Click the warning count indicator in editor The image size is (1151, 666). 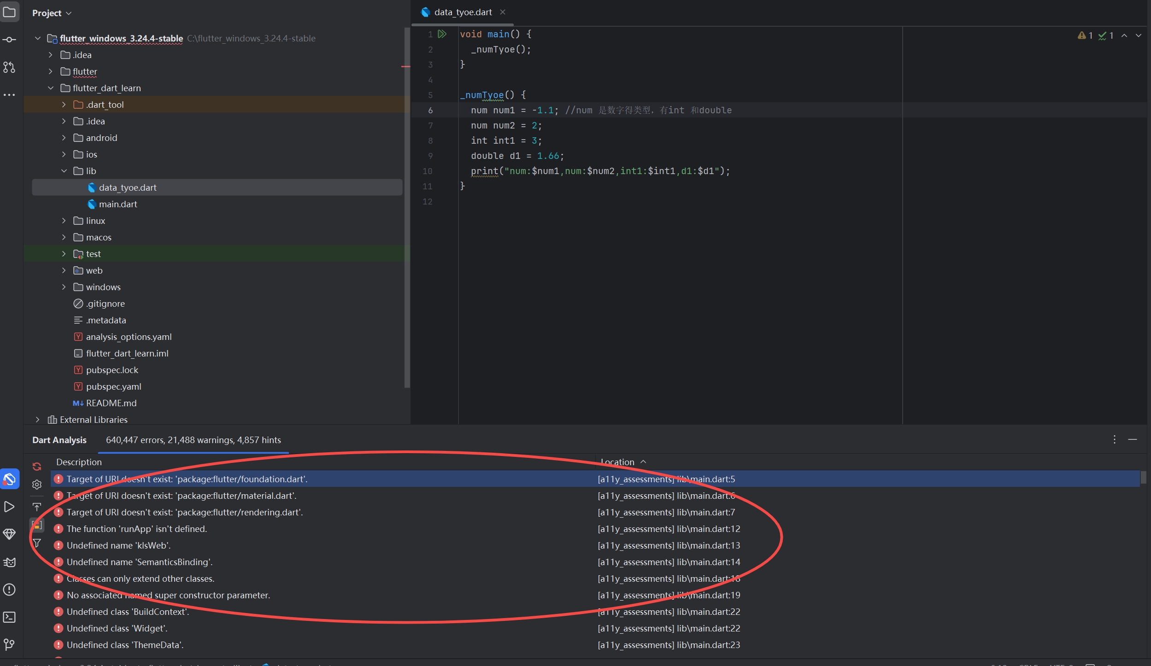(x=1085, y=35)
